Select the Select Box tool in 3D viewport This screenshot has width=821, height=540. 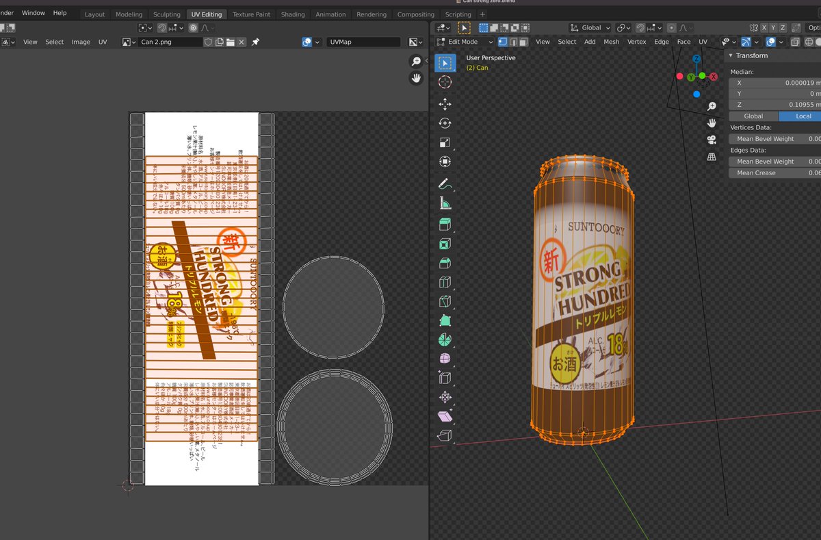[x=445, y=64]
